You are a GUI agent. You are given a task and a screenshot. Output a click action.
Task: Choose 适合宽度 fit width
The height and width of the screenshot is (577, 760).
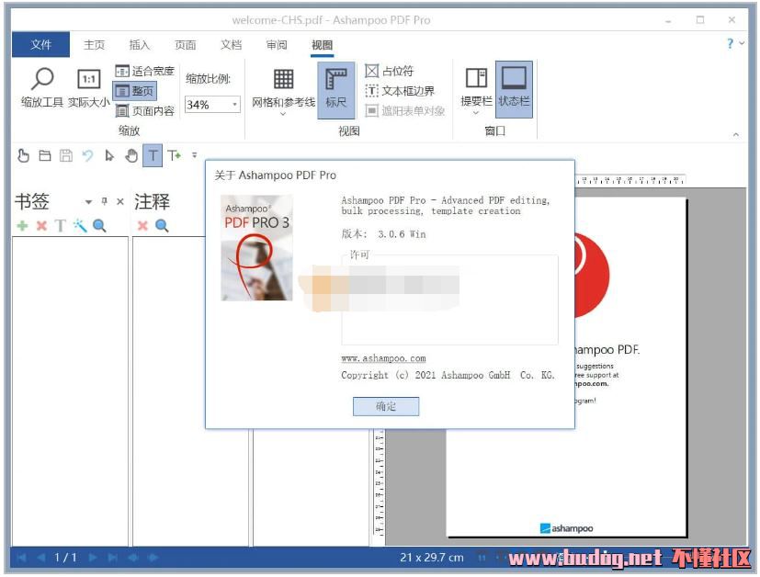144,71
